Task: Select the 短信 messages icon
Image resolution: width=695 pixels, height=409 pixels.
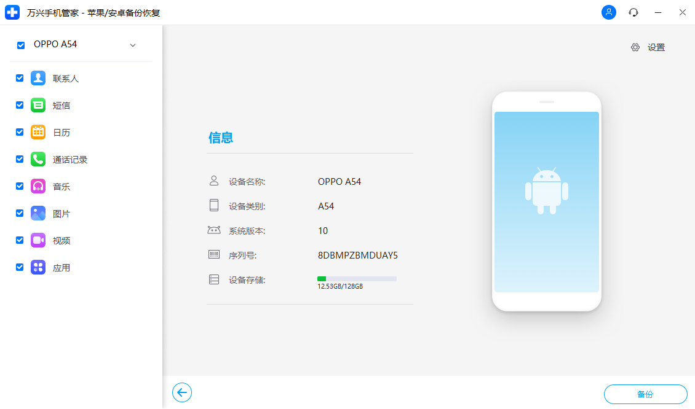Action: 38,105
